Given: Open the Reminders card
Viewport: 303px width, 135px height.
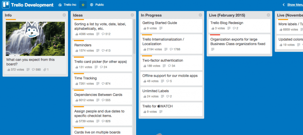Looking at the screenshot, I should (102, 47).
